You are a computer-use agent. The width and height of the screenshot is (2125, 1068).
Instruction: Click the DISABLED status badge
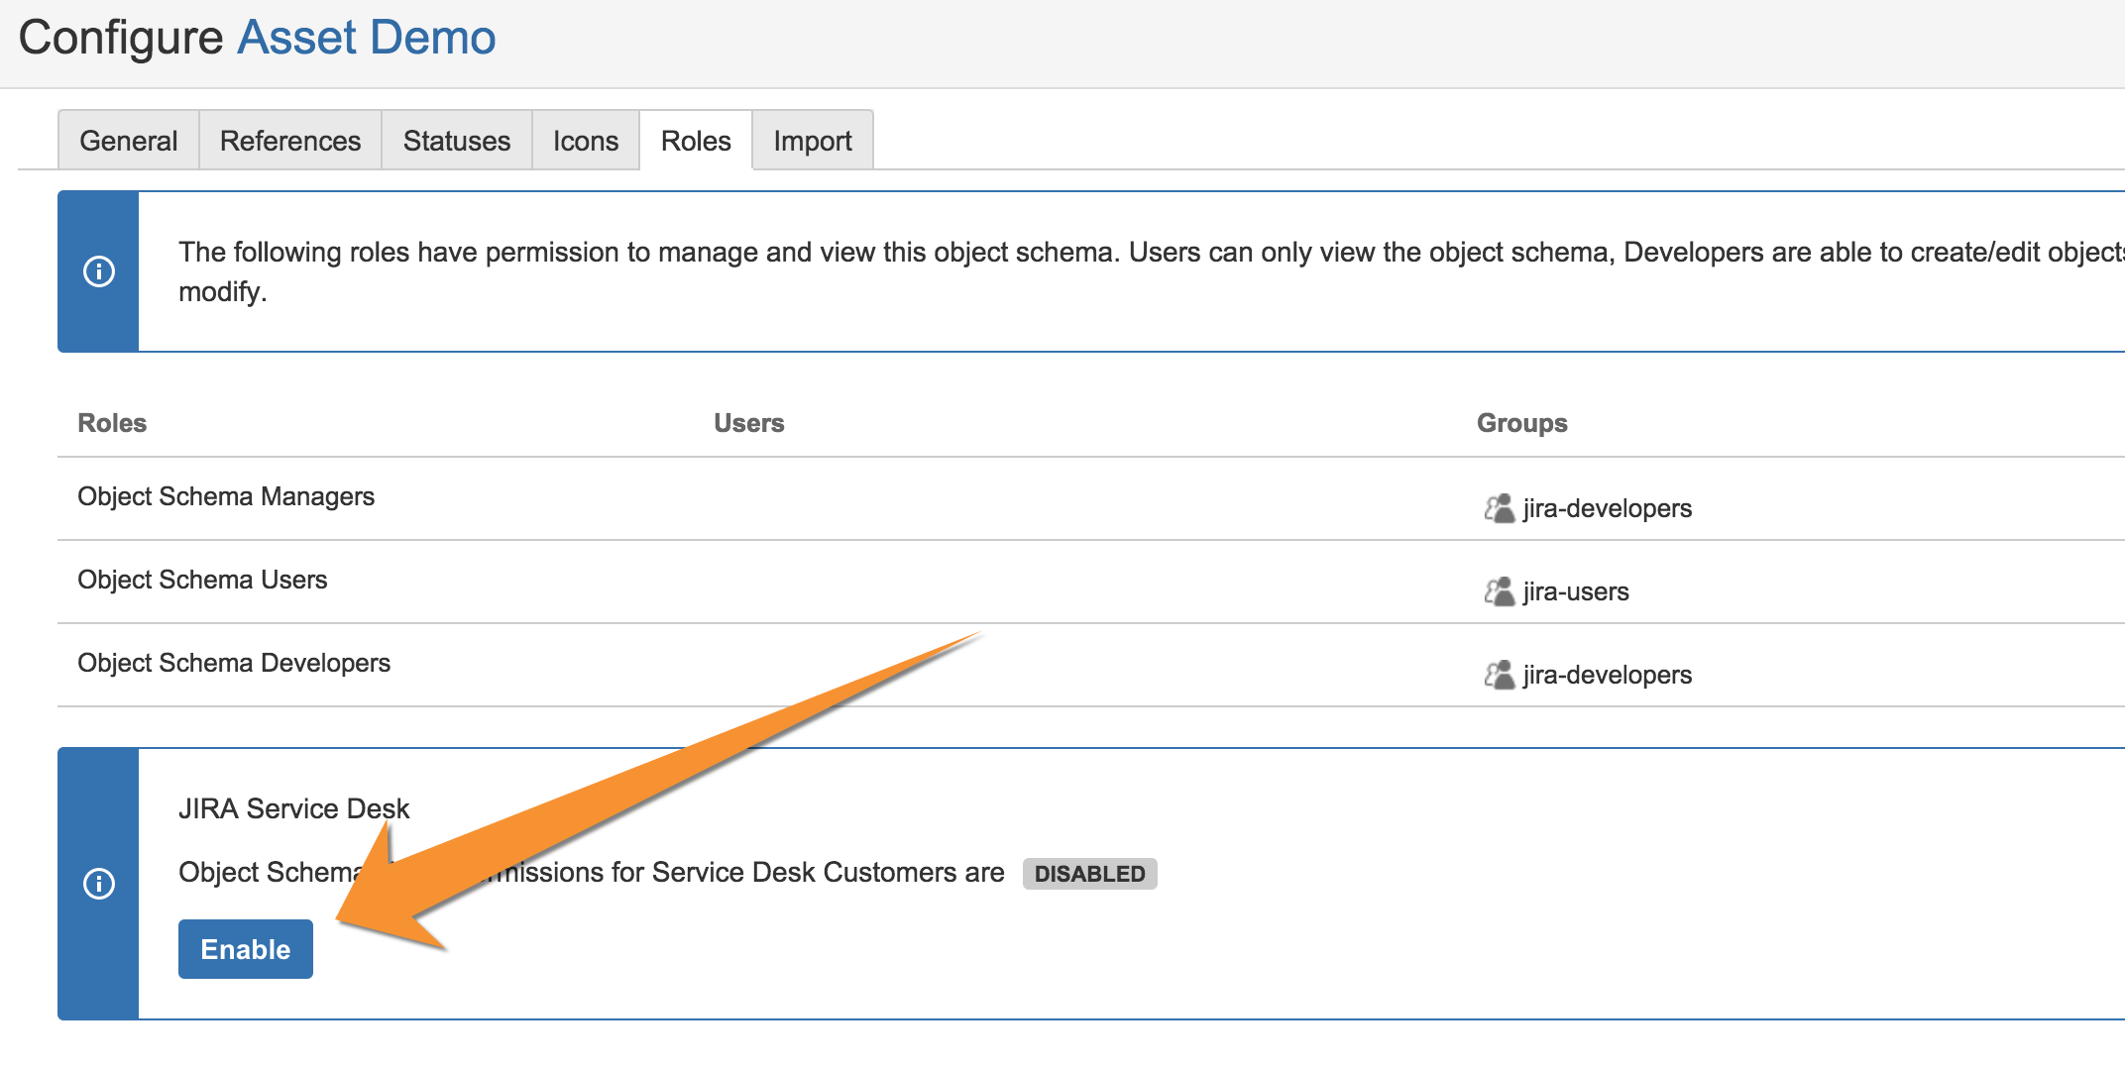pyautogui.click(x=1090, y=874)
